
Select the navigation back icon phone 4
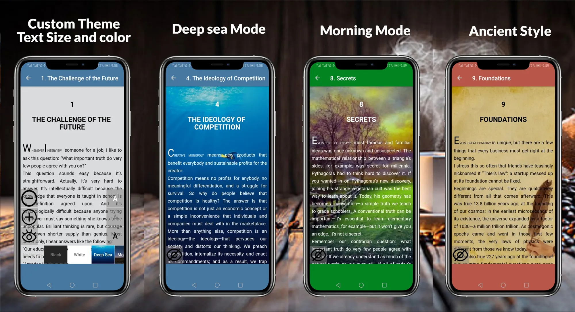[459, 78]
